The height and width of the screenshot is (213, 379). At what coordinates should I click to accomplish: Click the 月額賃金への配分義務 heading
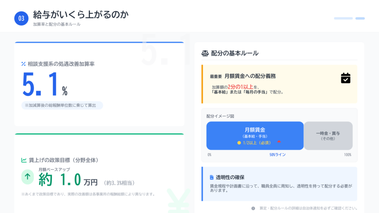click(x=250, y=76)
